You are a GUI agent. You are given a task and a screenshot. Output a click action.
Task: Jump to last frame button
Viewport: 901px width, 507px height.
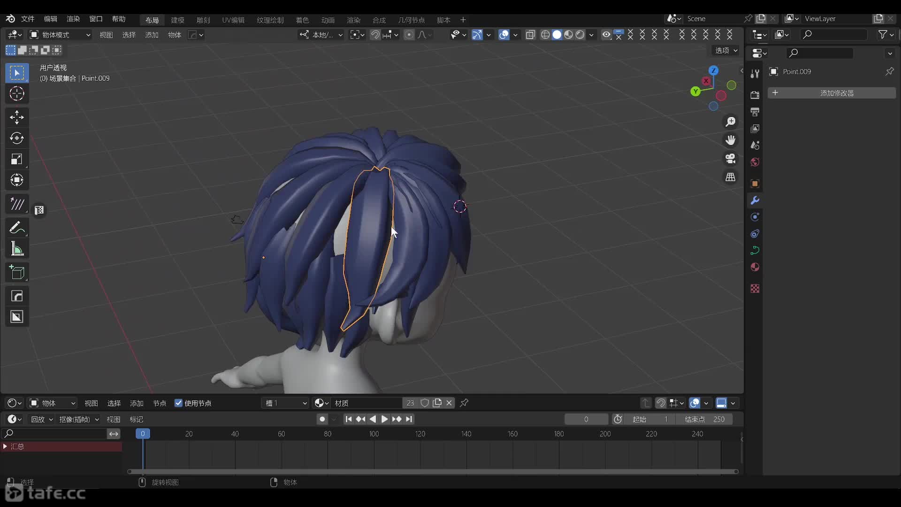[409, 419]
